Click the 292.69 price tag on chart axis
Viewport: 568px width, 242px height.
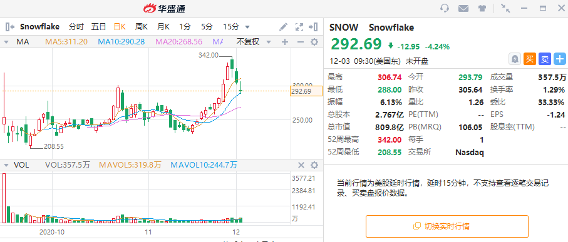[x=306, y=91]
